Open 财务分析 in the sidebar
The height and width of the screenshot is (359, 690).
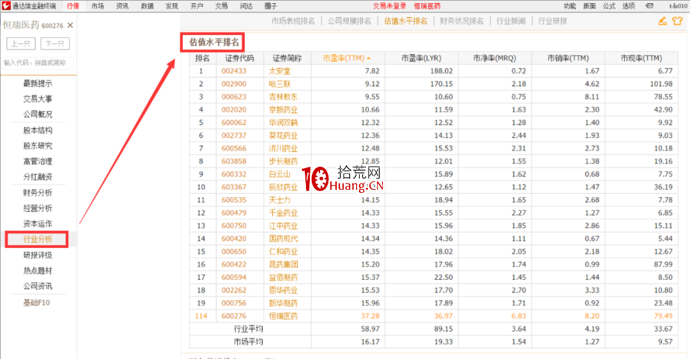(x=38, y=193)
